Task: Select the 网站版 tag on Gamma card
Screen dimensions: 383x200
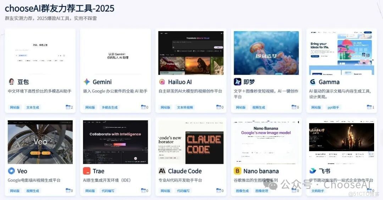Action: pyautogui.click(x=316, y=107)
